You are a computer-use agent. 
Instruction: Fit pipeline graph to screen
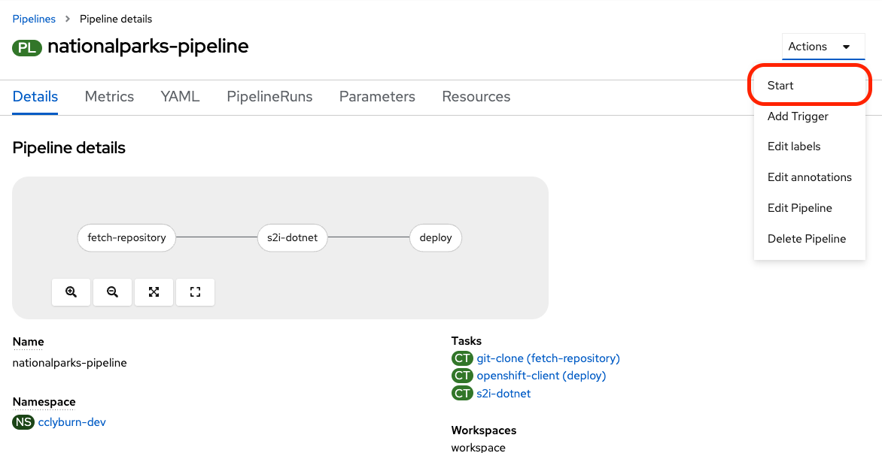pyautogui.click(x=154, y=292)
